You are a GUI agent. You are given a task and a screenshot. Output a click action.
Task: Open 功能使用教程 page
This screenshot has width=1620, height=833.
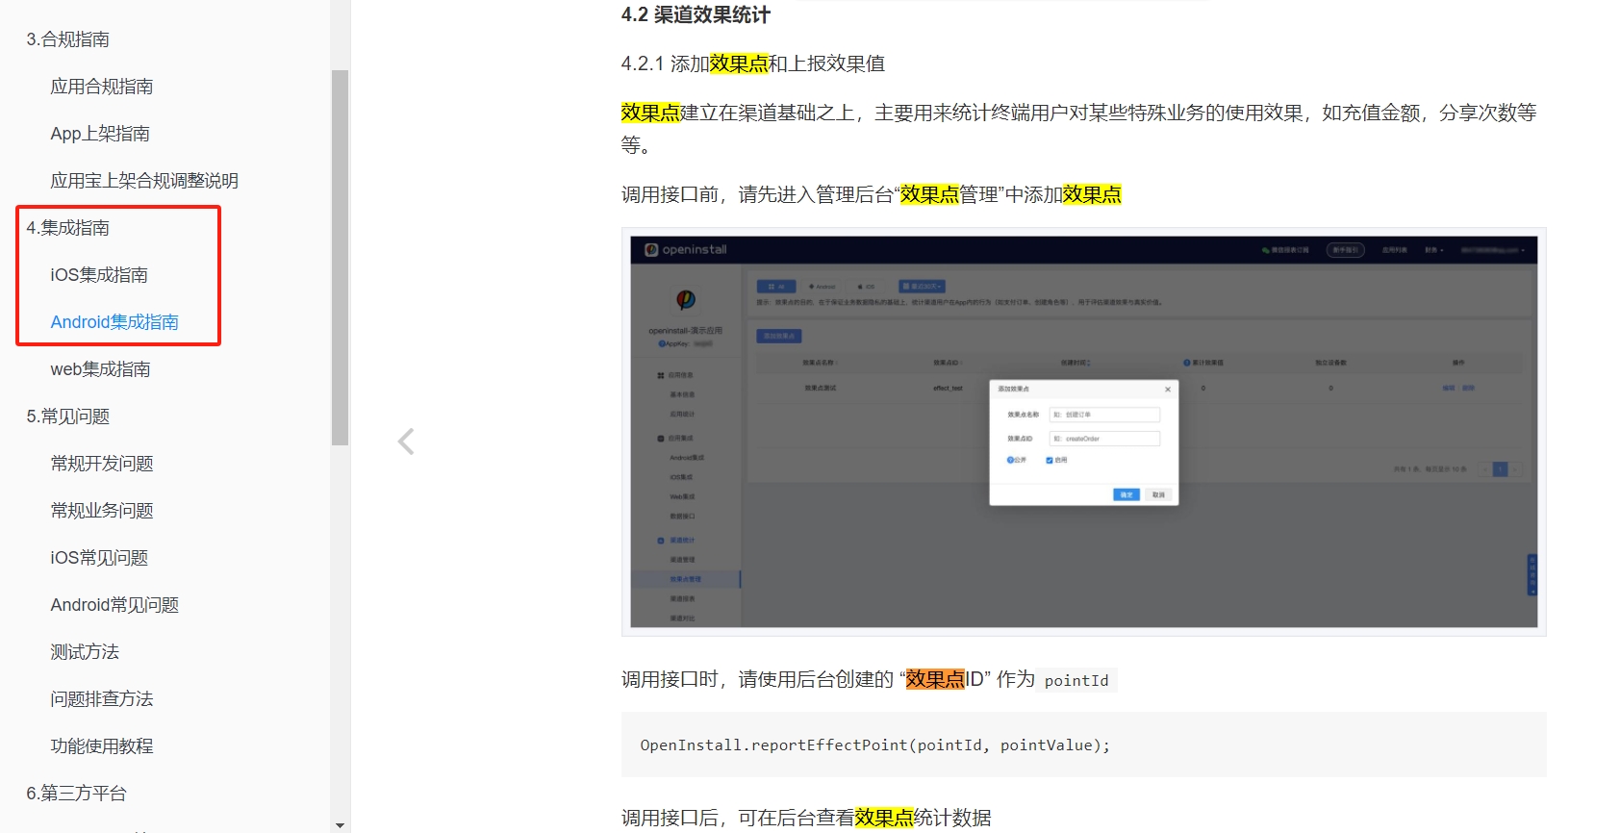pyautogui.click(x=102, y=746)
